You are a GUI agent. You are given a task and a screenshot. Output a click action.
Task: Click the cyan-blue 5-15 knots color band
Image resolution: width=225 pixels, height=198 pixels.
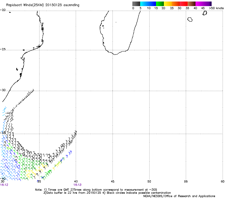click(x=148, y=4)
